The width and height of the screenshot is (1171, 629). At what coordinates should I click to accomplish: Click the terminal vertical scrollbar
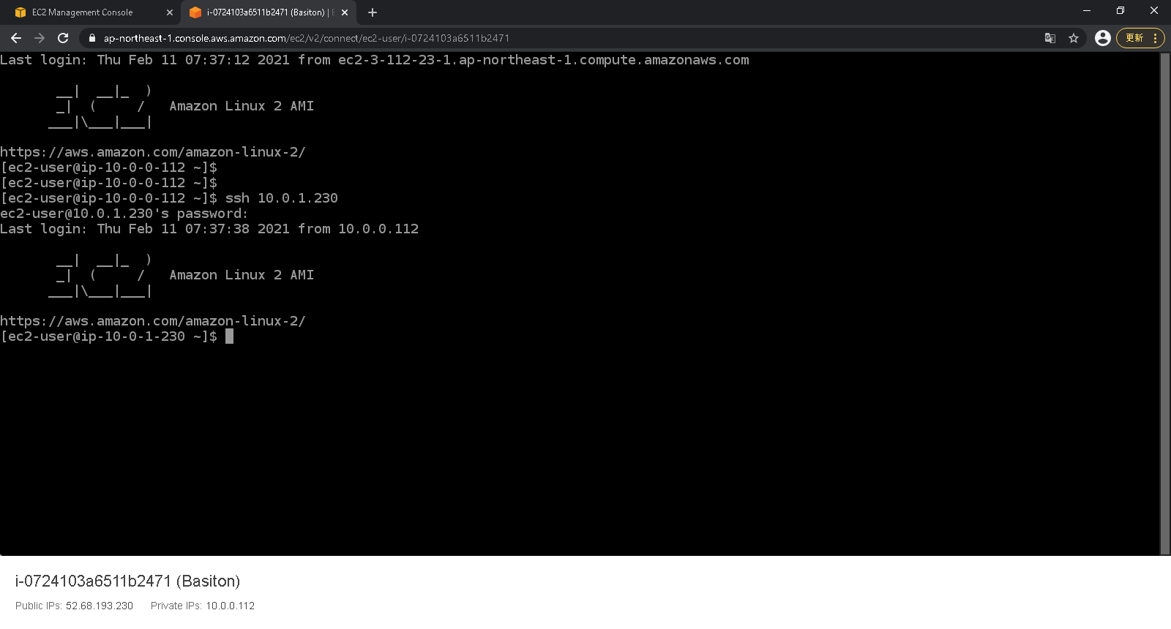pos(1165,304)
